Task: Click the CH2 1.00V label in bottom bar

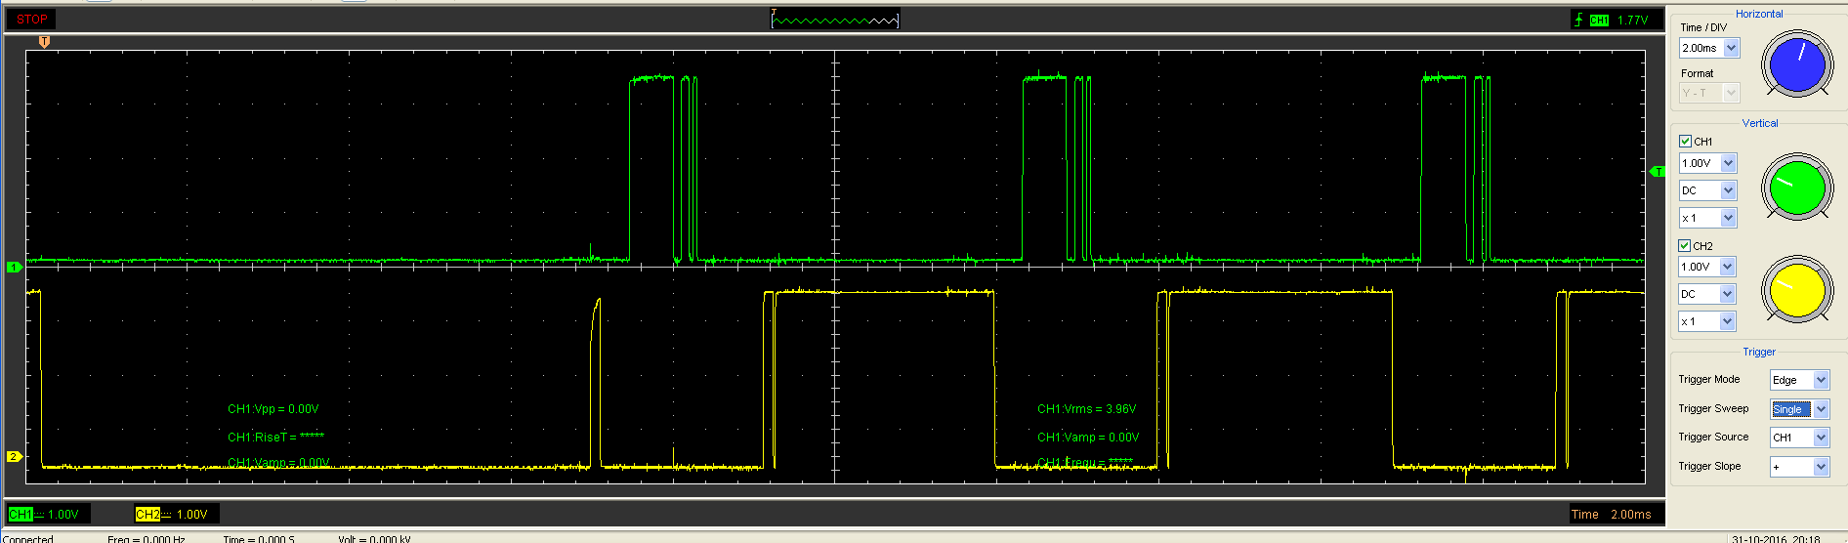Action: coord(176,514)
